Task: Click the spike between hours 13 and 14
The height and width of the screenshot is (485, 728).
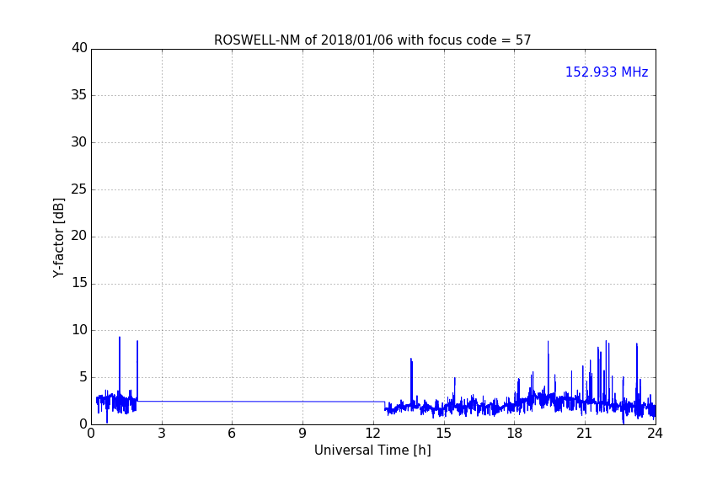Action: 411,381
